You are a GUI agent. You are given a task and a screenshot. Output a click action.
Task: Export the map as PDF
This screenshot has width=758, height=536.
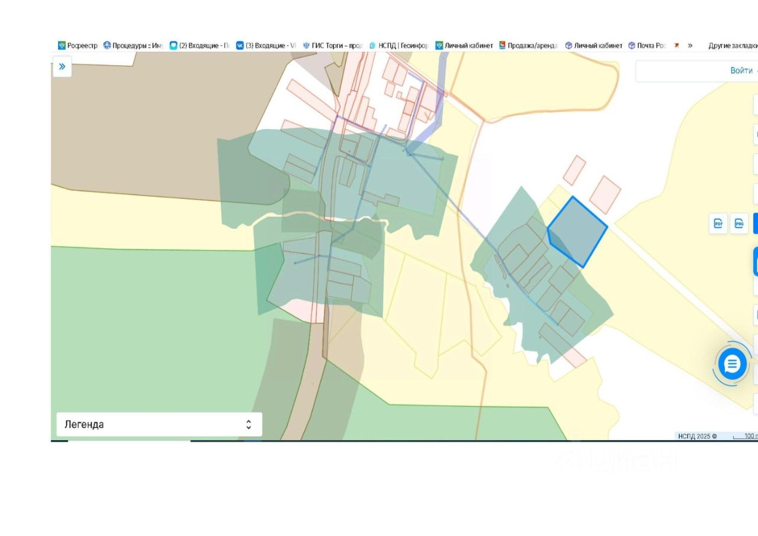pyautogui.click(x=718, y=223)
